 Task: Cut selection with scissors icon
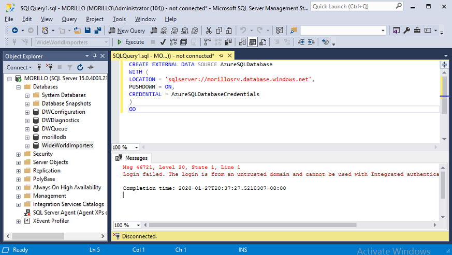pyautogui.click(x=209, y=30)
